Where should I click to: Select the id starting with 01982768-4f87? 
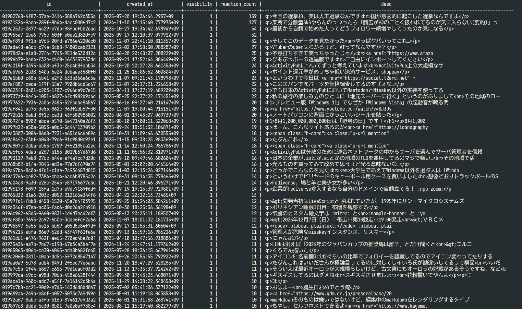coord(49,17)
